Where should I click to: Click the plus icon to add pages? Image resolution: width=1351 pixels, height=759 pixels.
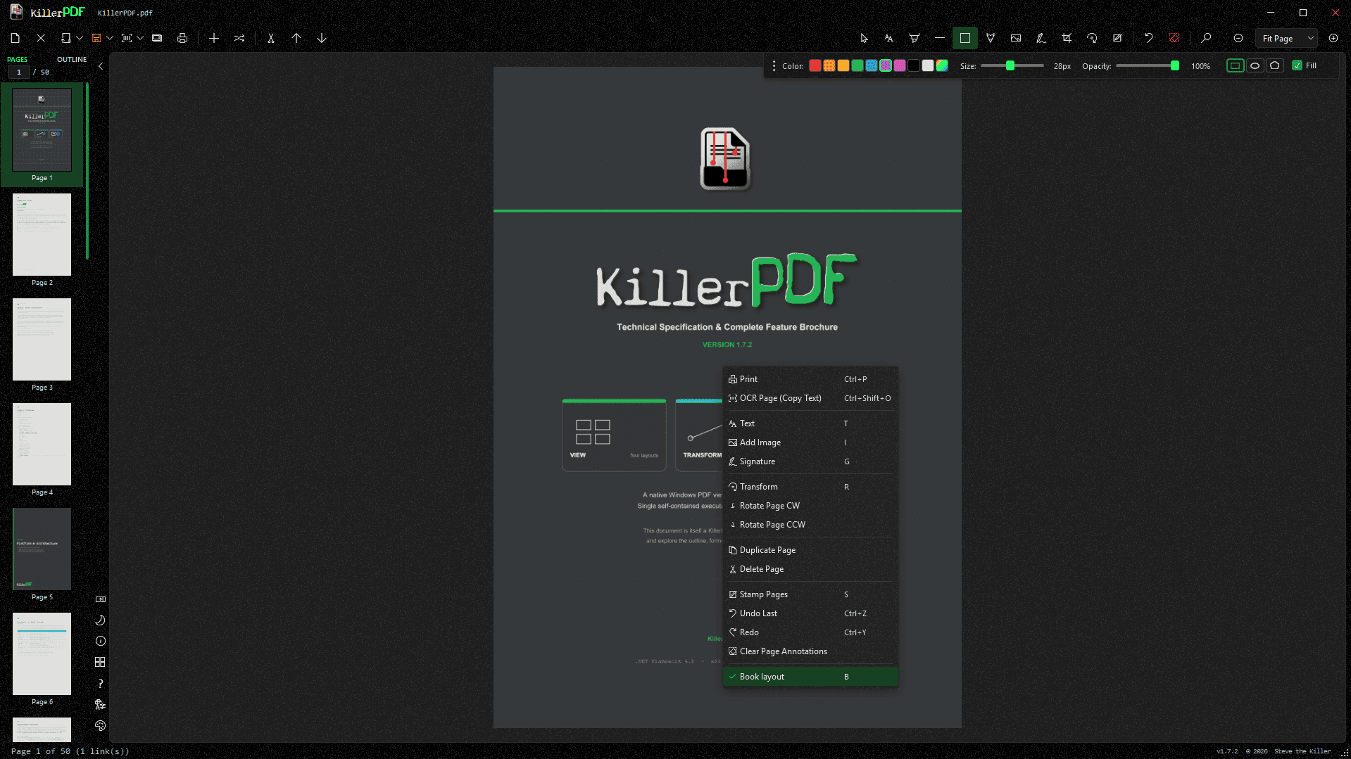214,38
